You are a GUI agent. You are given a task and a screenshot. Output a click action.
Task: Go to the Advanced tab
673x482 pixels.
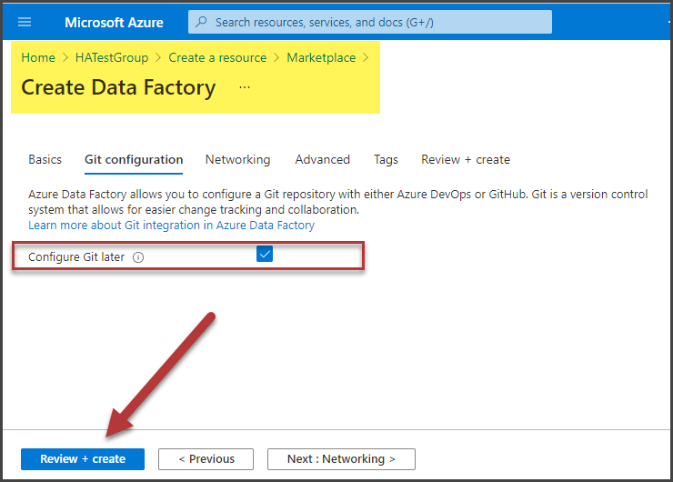pos(322,160)
